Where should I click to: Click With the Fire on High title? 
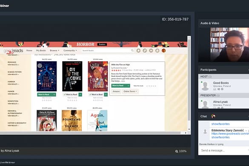point(120,65)
